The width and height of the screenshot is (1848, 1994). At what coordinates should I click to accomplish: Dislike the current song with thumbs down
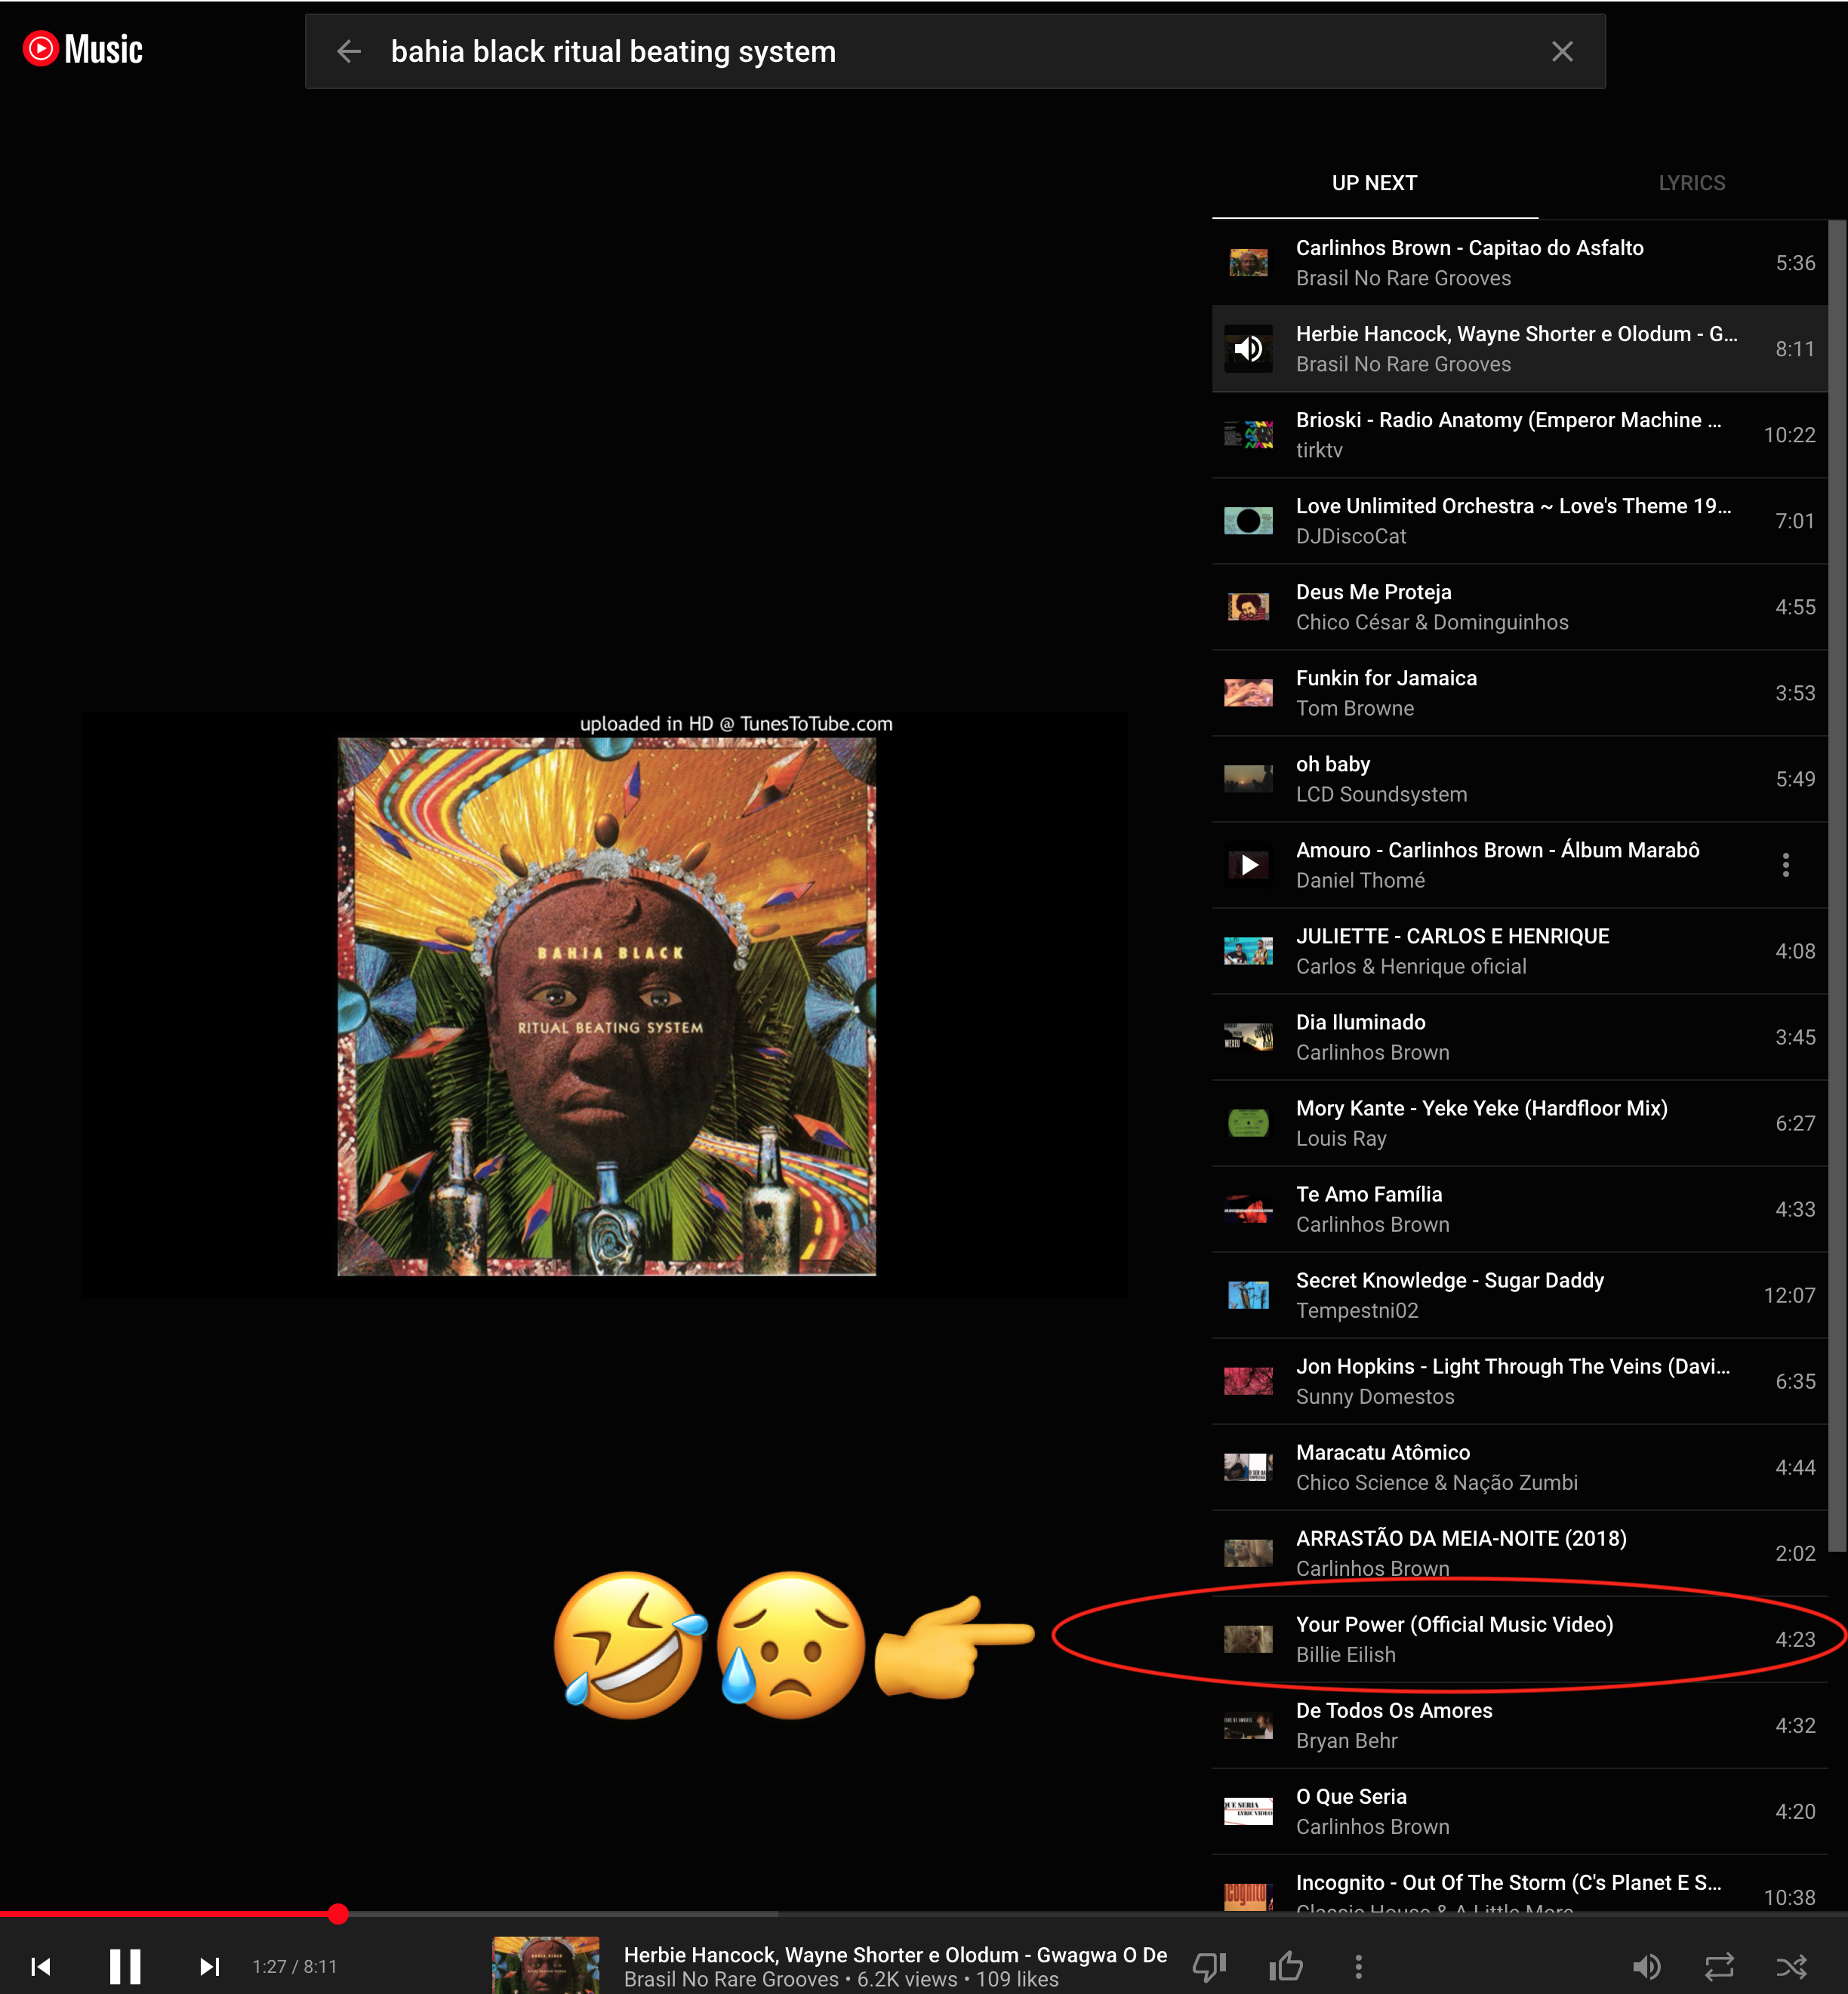coord(1210,1967)
